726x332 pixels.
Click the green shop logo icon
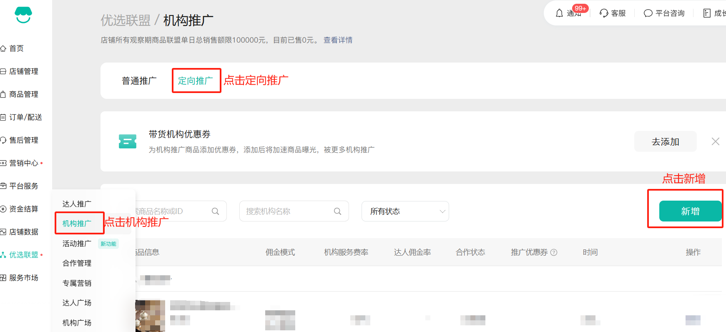(23, 15)
